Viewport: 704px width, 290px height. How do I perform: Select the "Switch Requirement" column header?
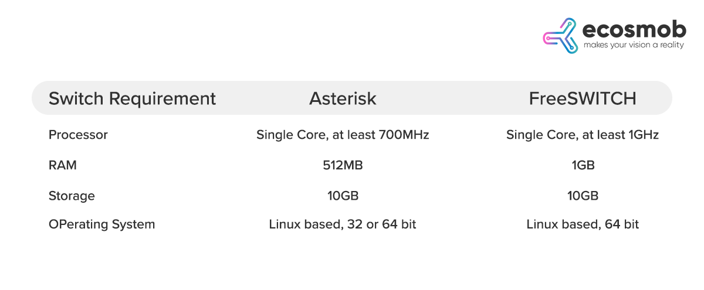132,98
